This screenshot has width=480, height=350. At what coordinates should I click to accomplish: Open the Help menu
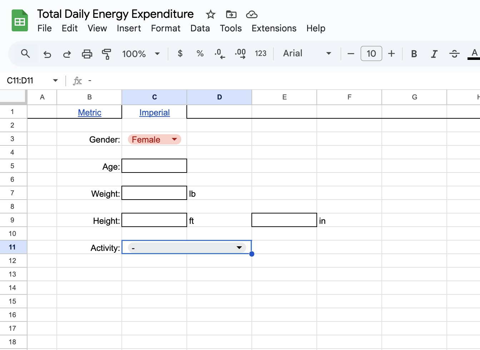point(316,29)
